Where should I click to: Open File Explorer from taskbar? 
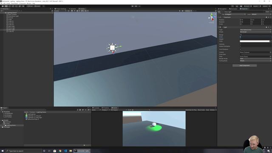pyautogui.click(x=71, y=151)
